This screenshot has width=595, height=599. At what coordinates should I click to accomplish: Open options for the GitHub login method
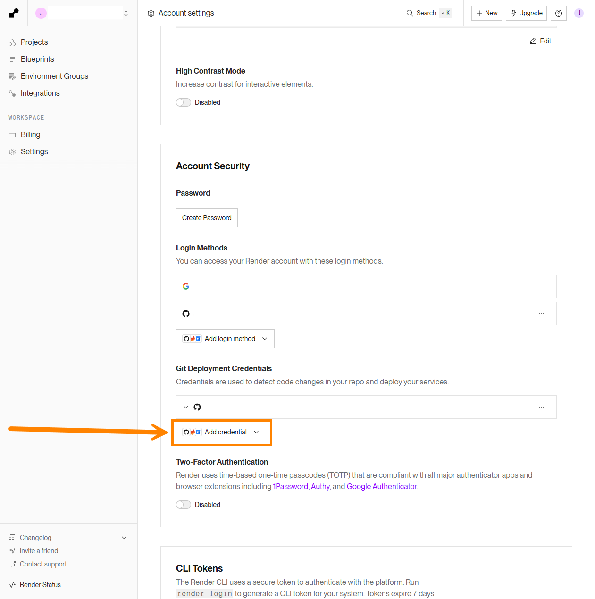coord(541,314)
